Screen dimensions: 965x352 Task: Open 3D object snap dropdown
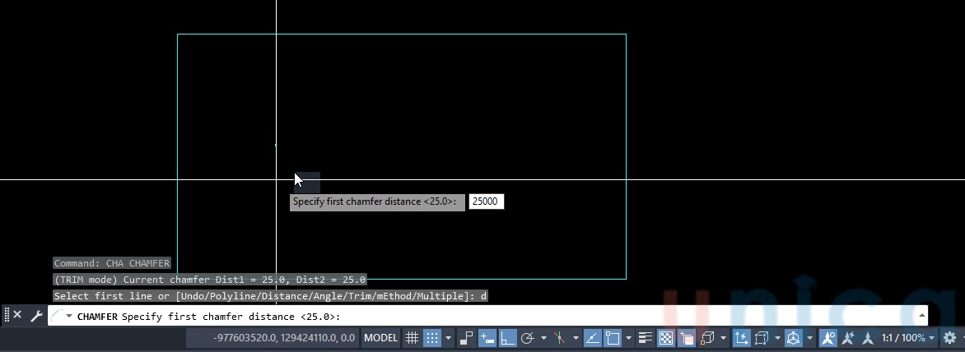coord(723,338)
